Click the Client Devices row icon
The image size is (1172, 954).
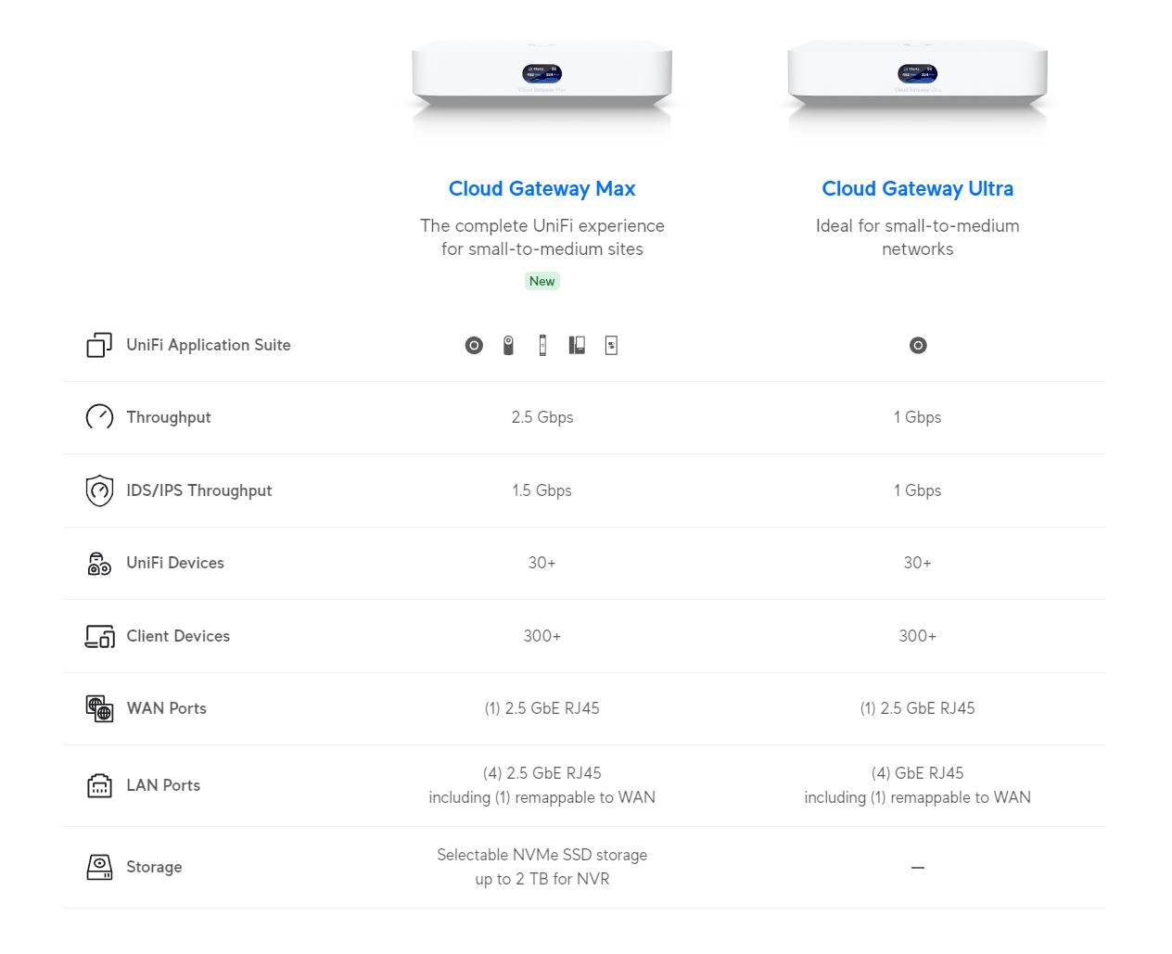(x=99, y=636)
